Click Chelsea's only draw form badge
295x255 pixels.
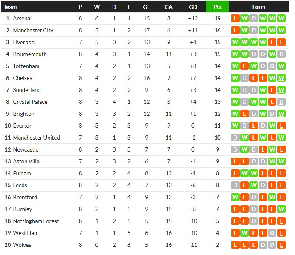tap(244, 78)
